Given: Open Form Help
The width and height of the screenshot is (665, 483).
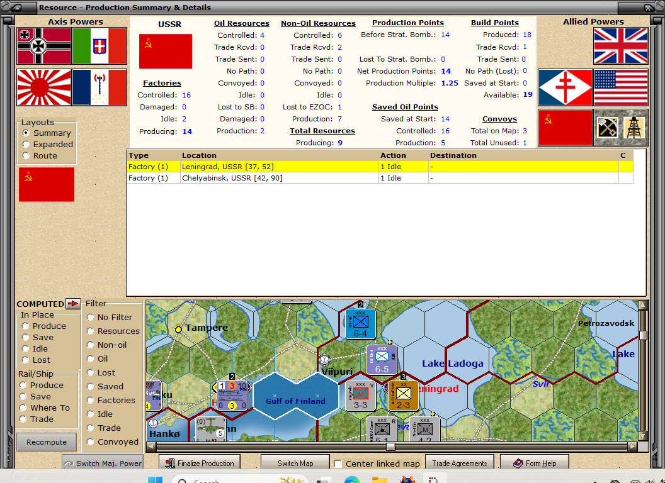Looking at the screenshot, I should point(535,463).
